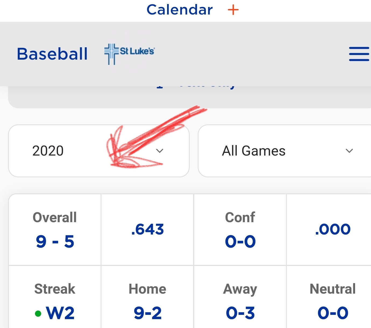This screenshot has width=371, height=328.
Task: Click the 2020 season dropdown chevron
Action: pyautogui.click(x=160, y=151)
